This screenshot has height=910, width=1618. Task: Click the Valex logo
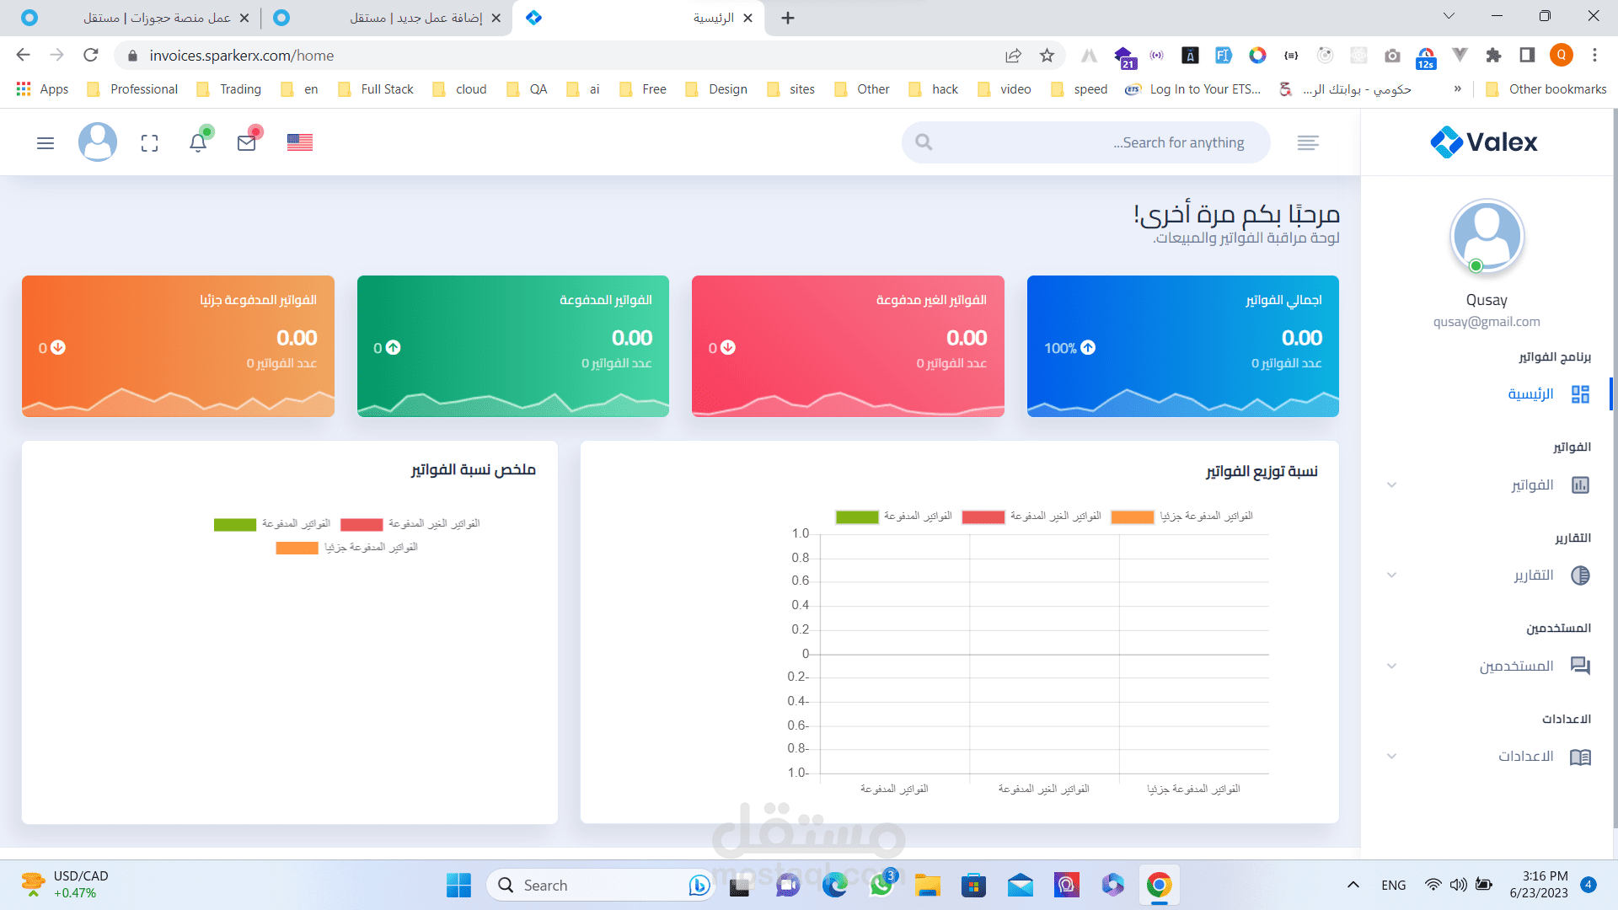[1484, 142]
